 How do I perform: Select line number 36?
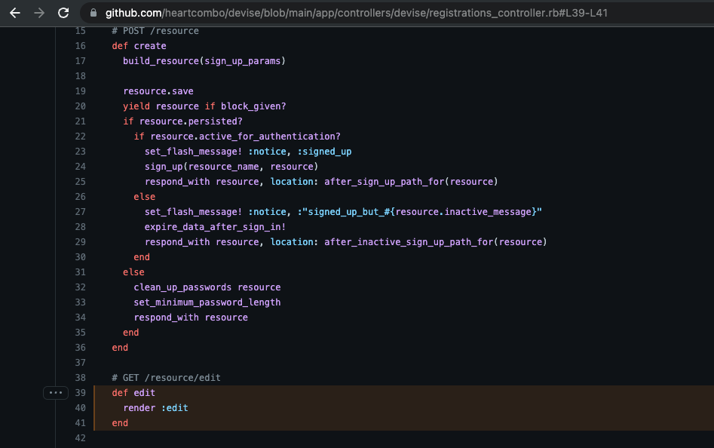coord(80,348)
